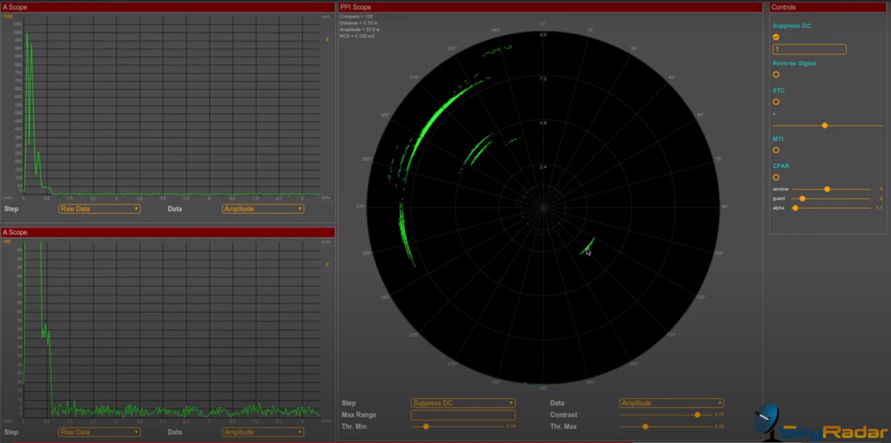Click the CFAR 'guard' label
Screen dimensions: 891x443
pos(779,199)
